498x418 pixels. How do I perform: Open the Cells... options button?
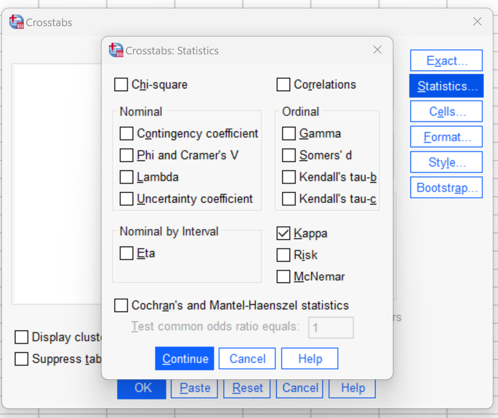[446, 111]
